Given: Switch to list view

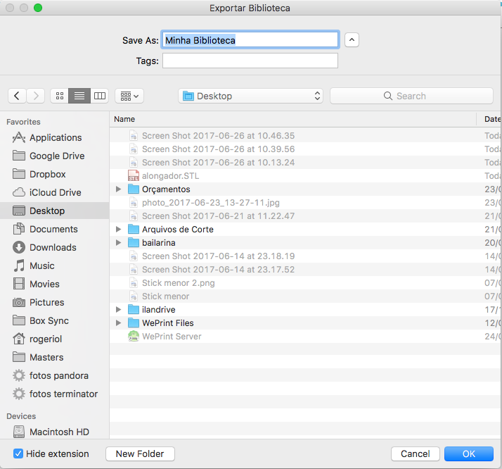Looking at the screenshot, I should pyautogui.click(x=79, y=96).
